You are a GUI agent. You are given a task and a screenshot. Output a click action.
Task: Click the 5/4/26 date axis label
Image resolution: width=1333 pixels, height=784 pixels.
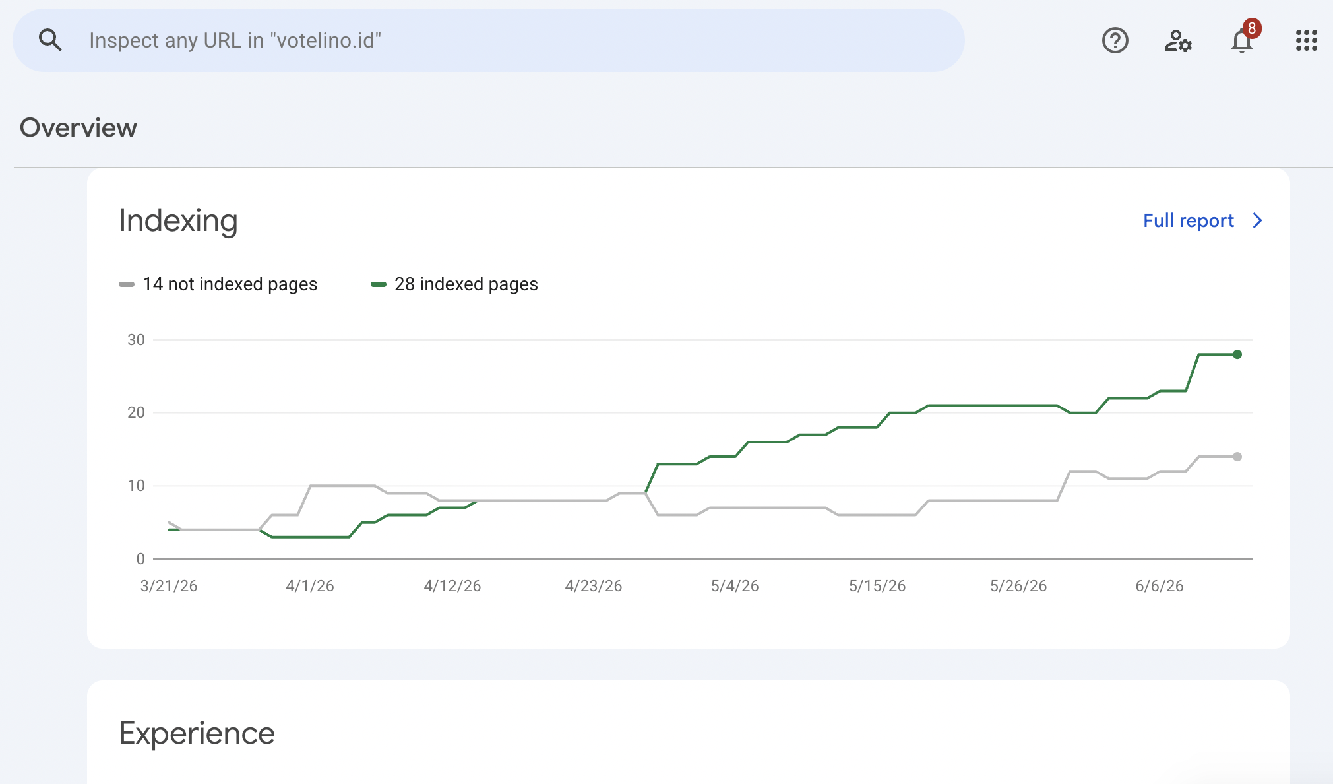click(x=735, y=586)
